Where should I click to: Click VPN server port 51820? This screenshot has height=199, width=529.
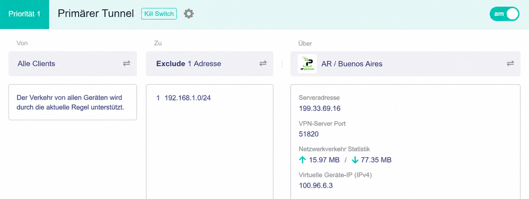point(309,135)
